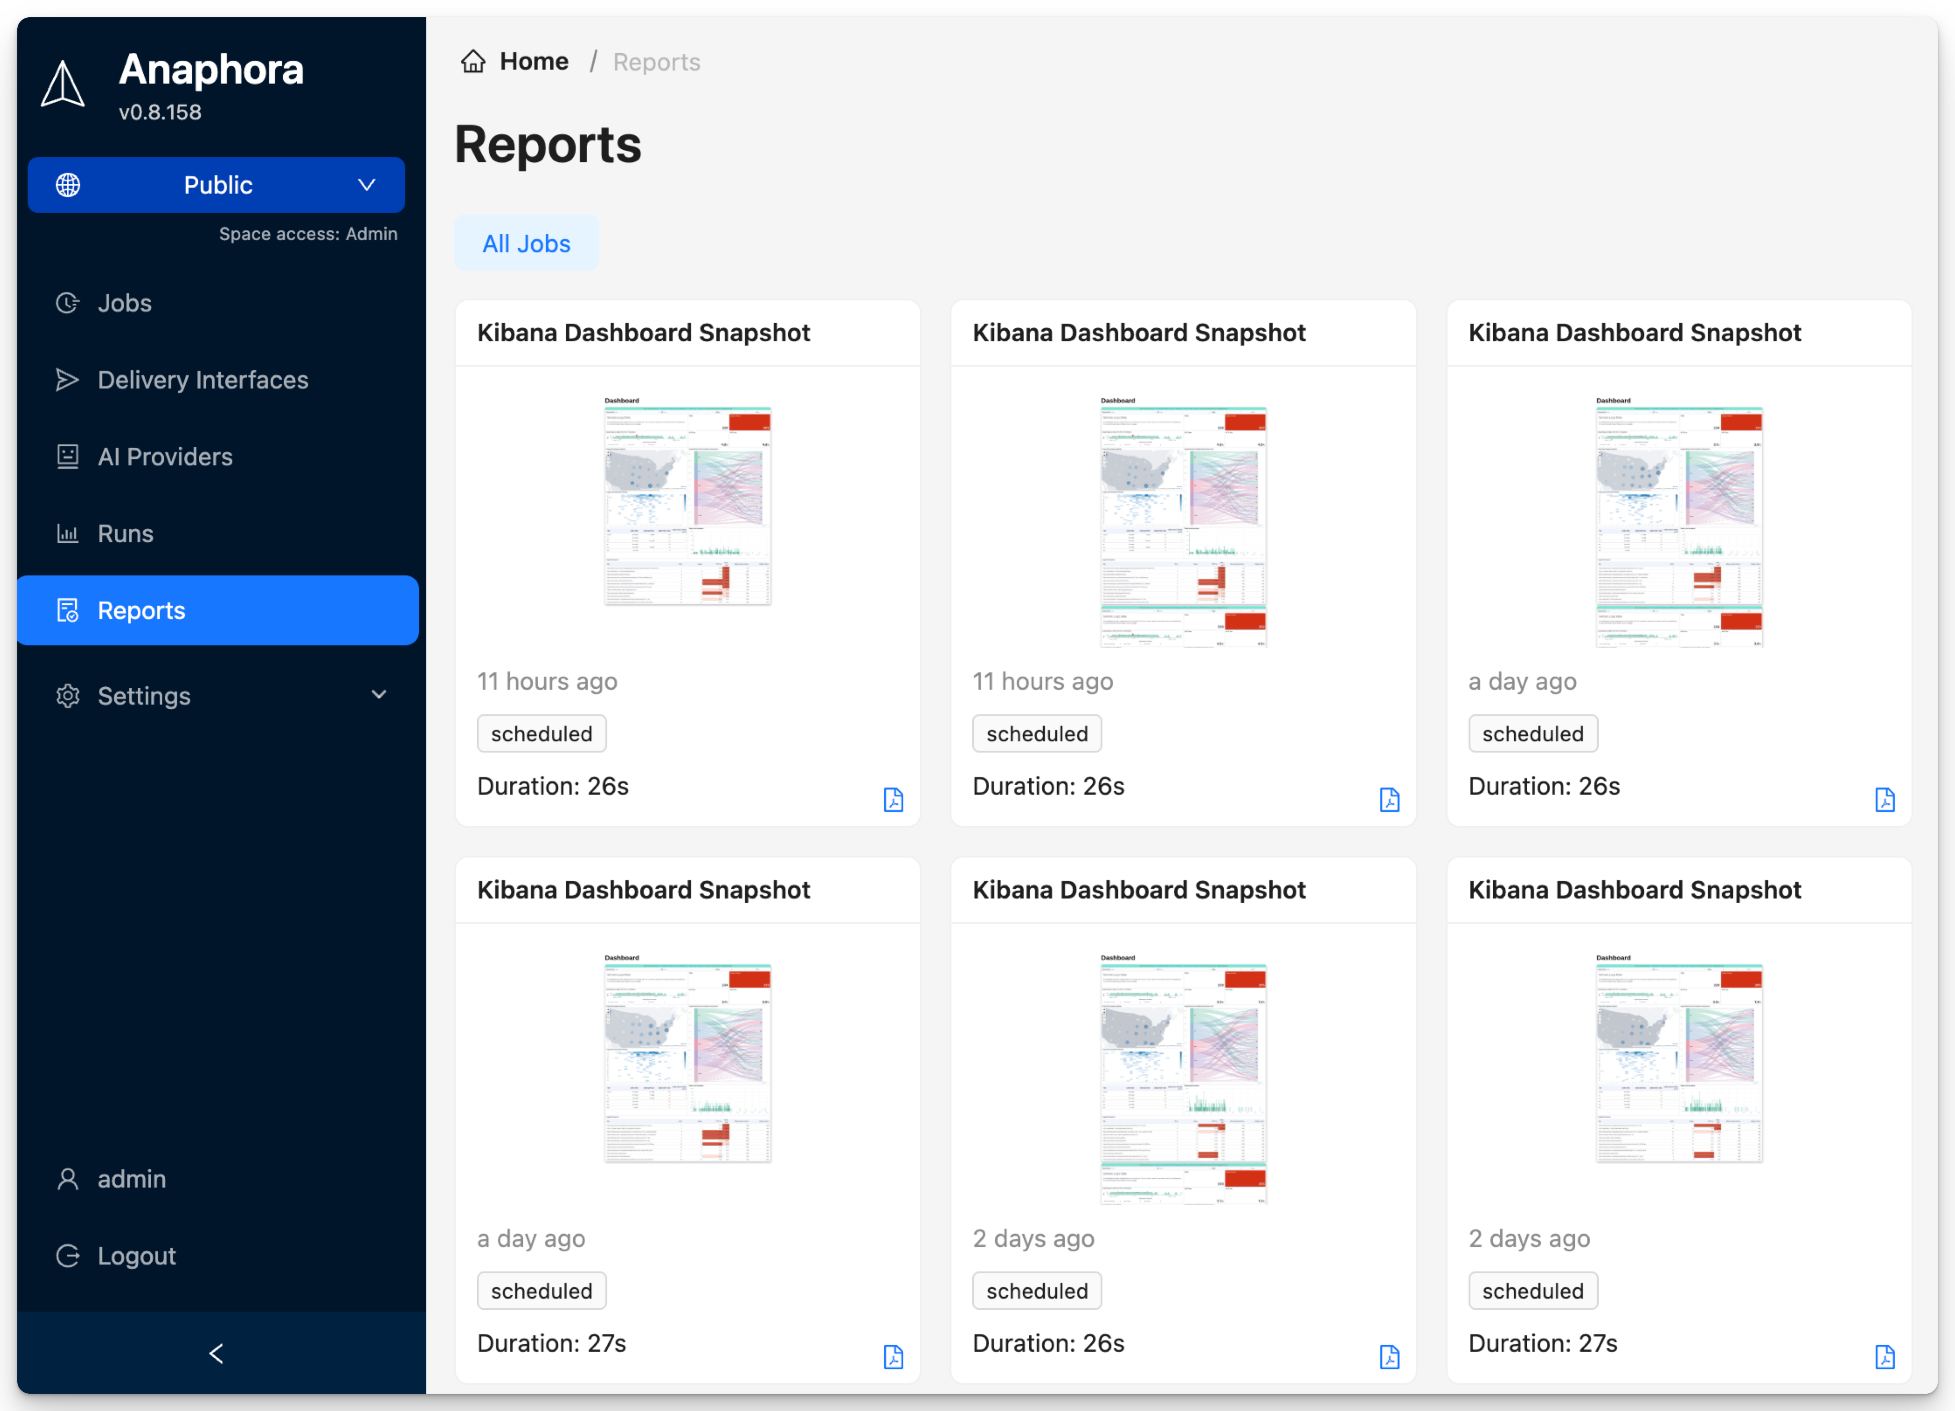Image resolution: width=1955 pixels, height=1411 pixels.
Task: Navigate to Jobs from the sidebar menu
Action: (124, 302)
